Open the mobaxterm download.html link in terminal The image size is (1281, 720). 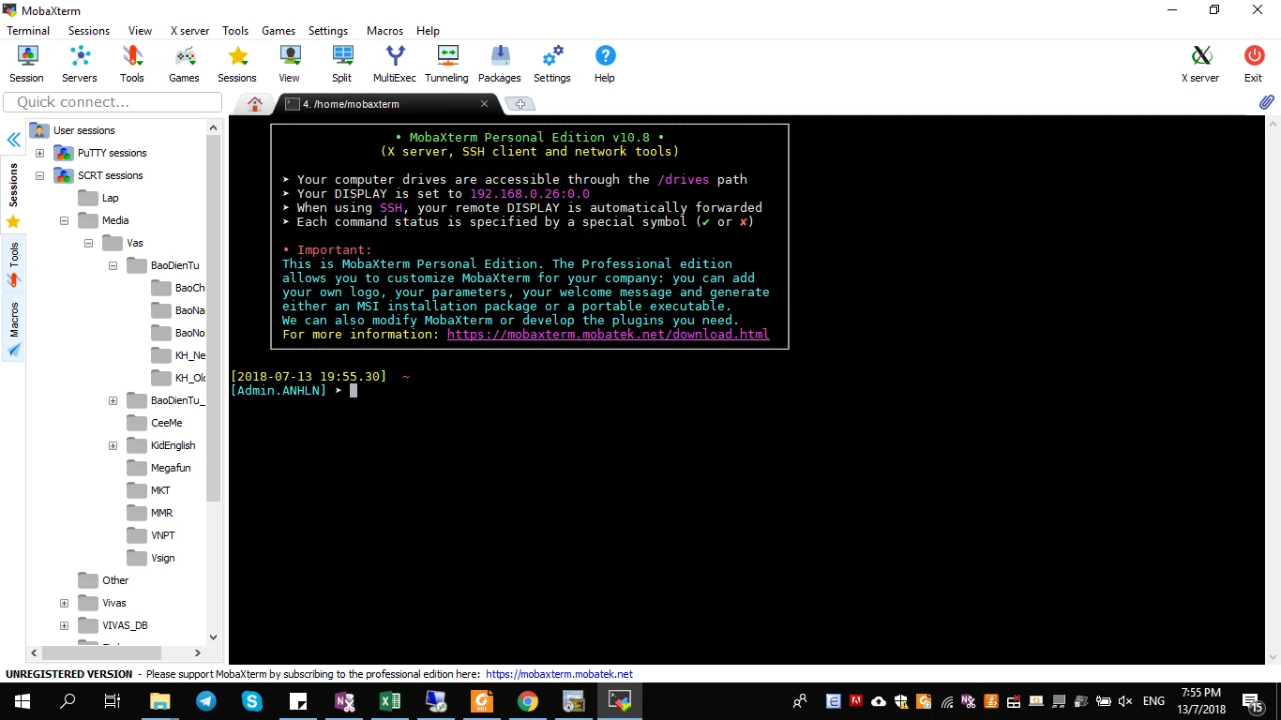(608, 335)
